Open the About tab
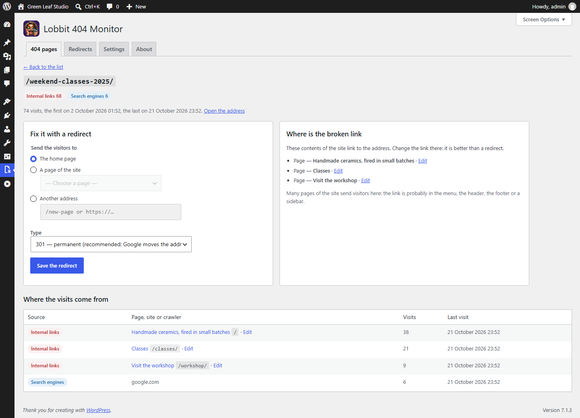Screen dimensions: 580x418 (144, 49)
